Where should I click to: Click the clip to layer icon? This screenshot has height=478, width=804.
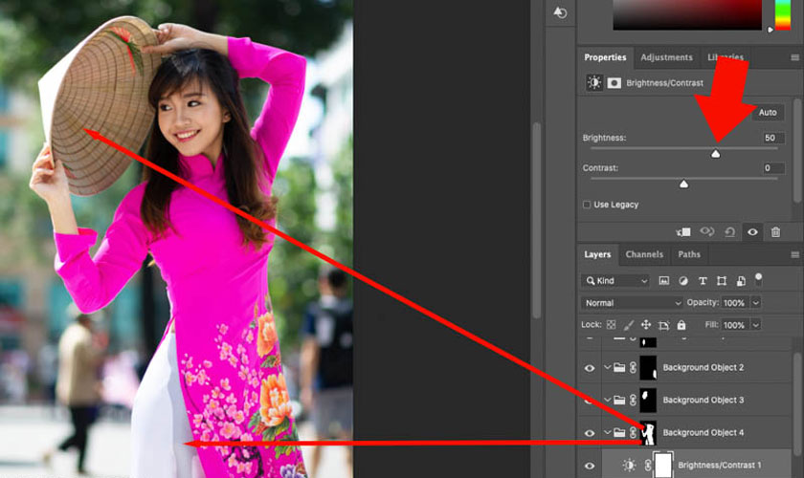click(x=683, y=232)
